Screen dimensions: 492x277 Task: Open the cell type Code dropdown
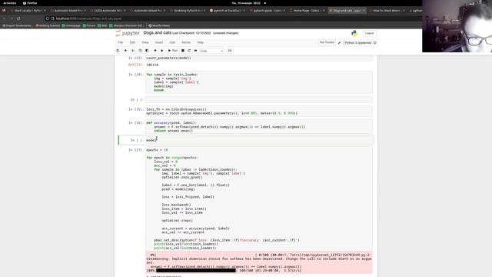click(211, 51)
